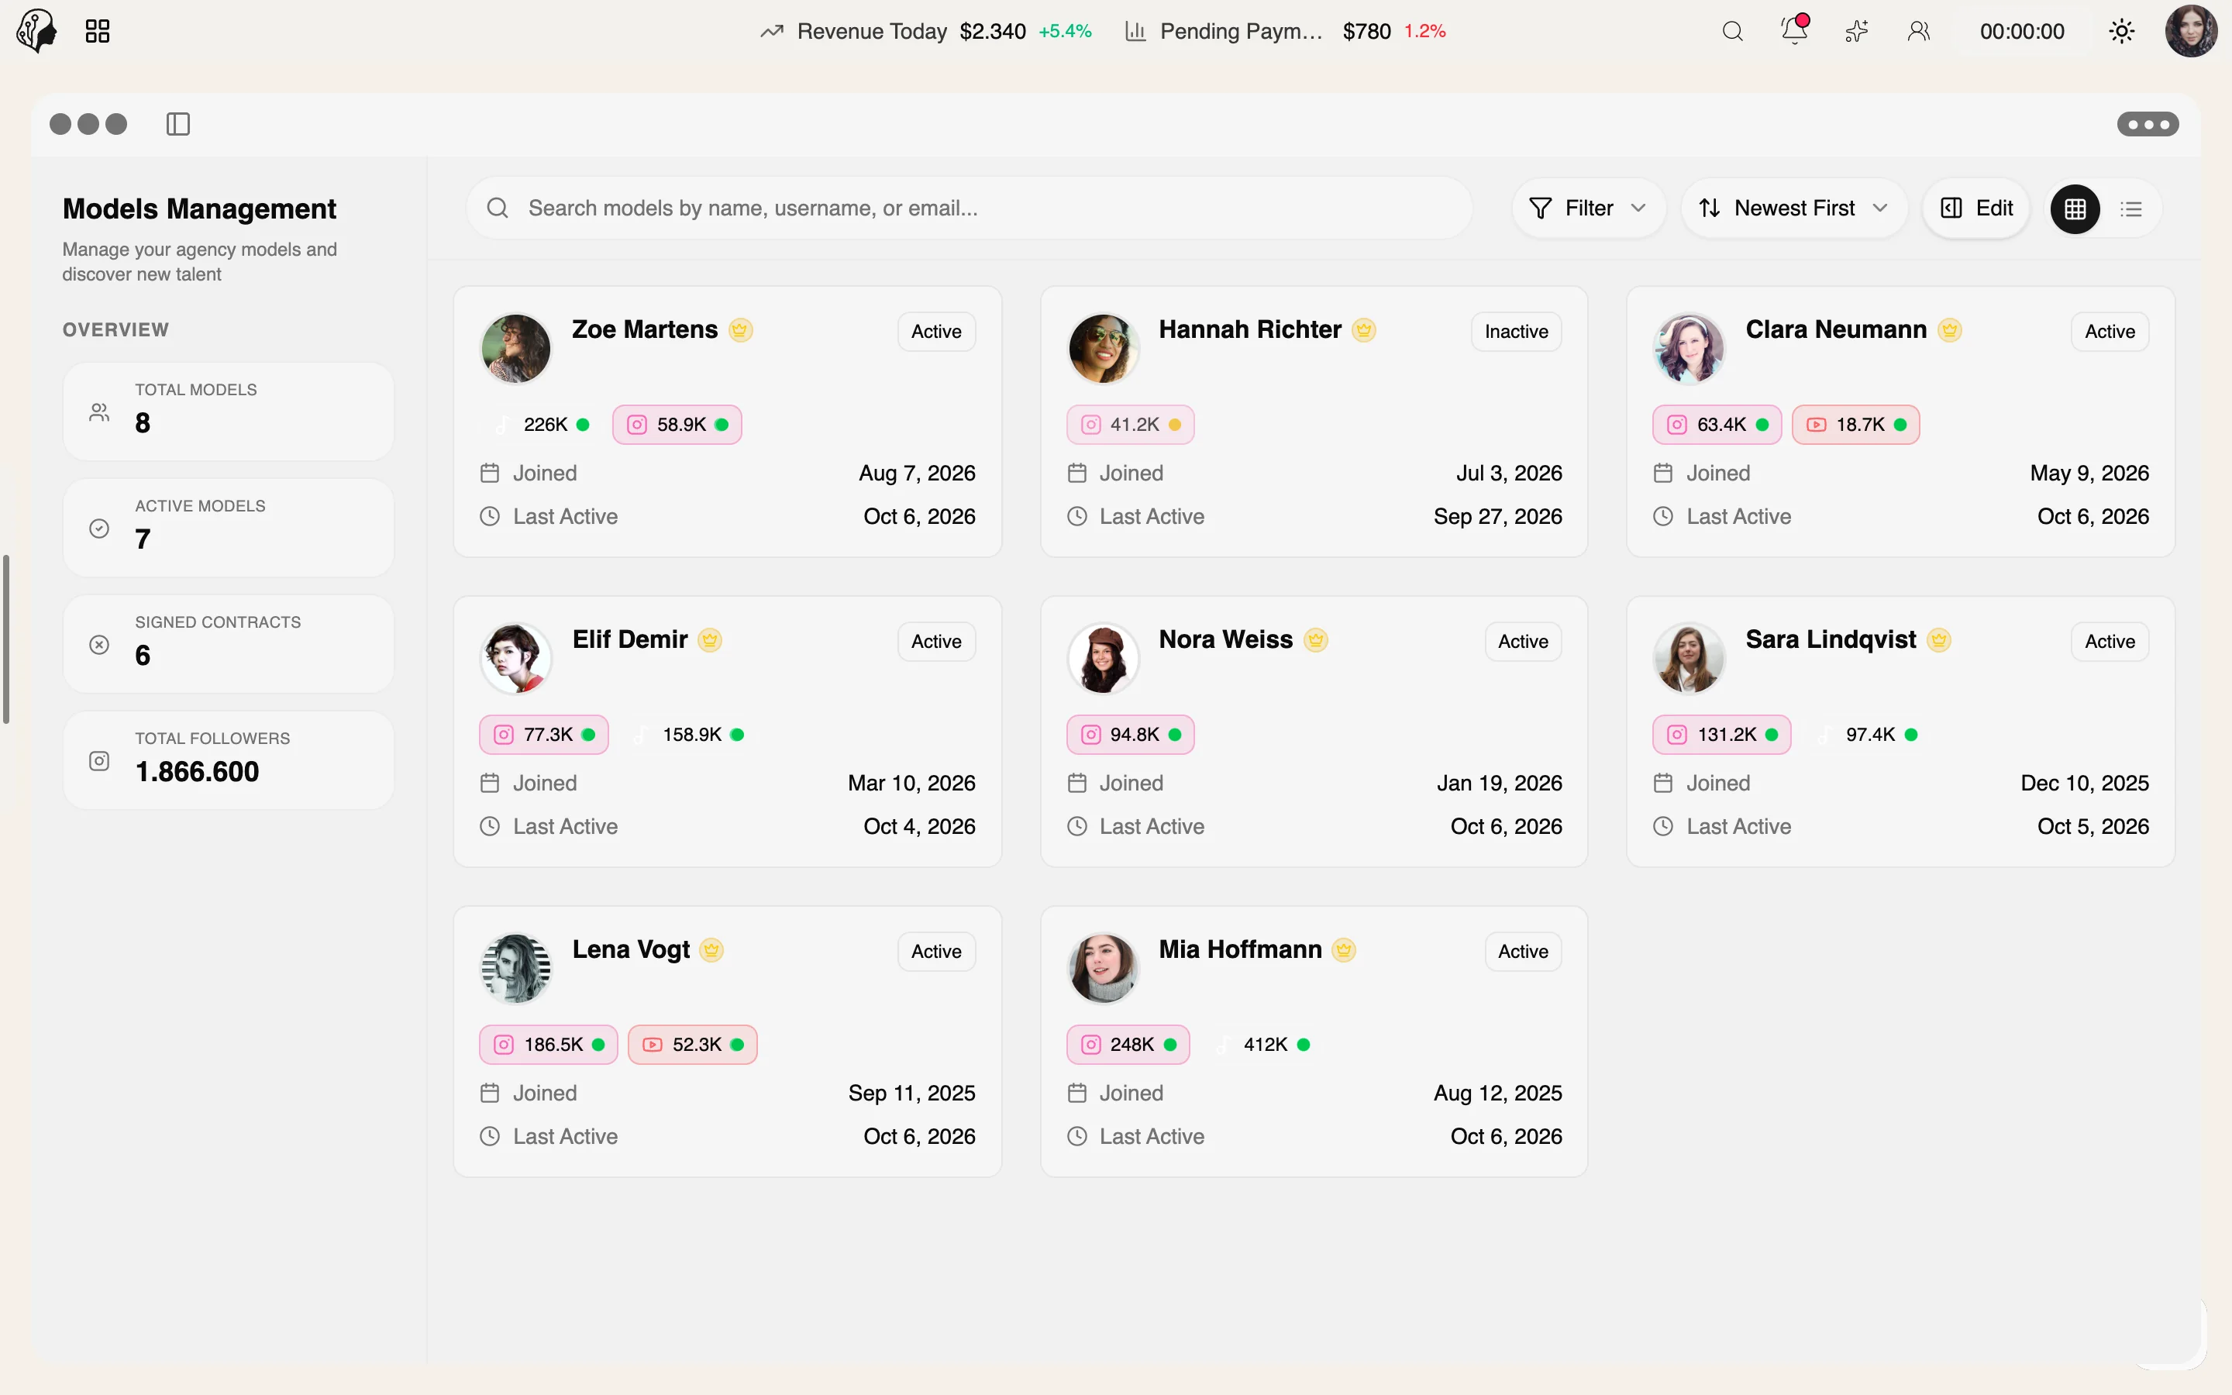Click Pending Payments $780 stat
This screenshot has width=2232, height=1395.
(1285, 31)
